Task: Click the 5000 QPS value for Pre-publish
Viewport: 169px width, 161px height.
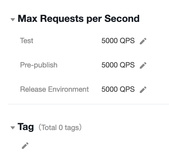Action: [x=118, y=65]
